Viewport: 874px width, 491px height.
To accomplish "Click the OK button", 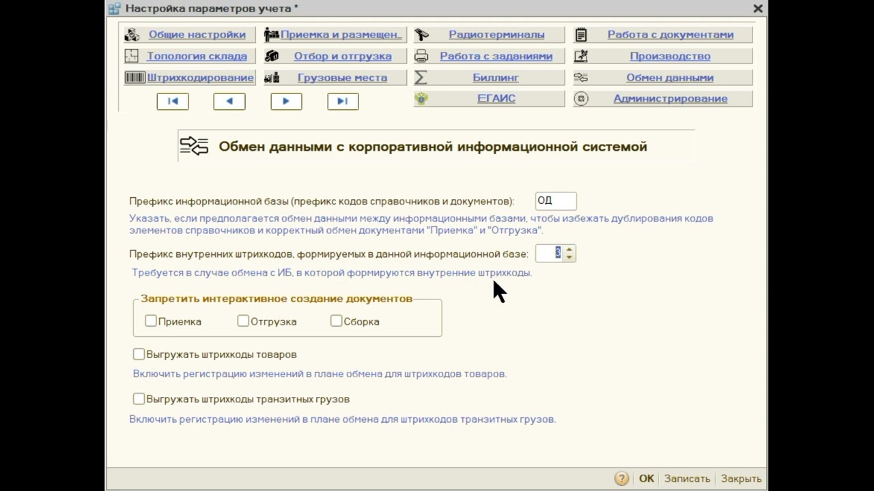I will click(646, 479).
